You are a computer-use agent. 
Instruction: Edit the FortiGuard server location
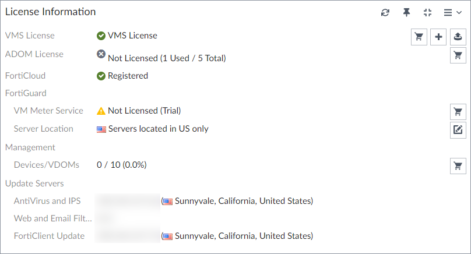click(458, 129)
